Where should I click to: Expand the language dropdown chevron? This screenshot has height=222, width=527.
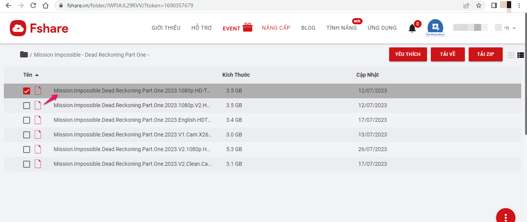pos(514,28)
